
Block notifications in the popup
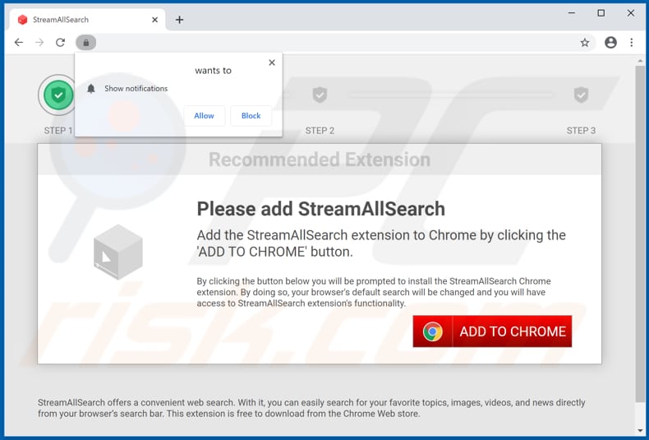coord(251,116)
